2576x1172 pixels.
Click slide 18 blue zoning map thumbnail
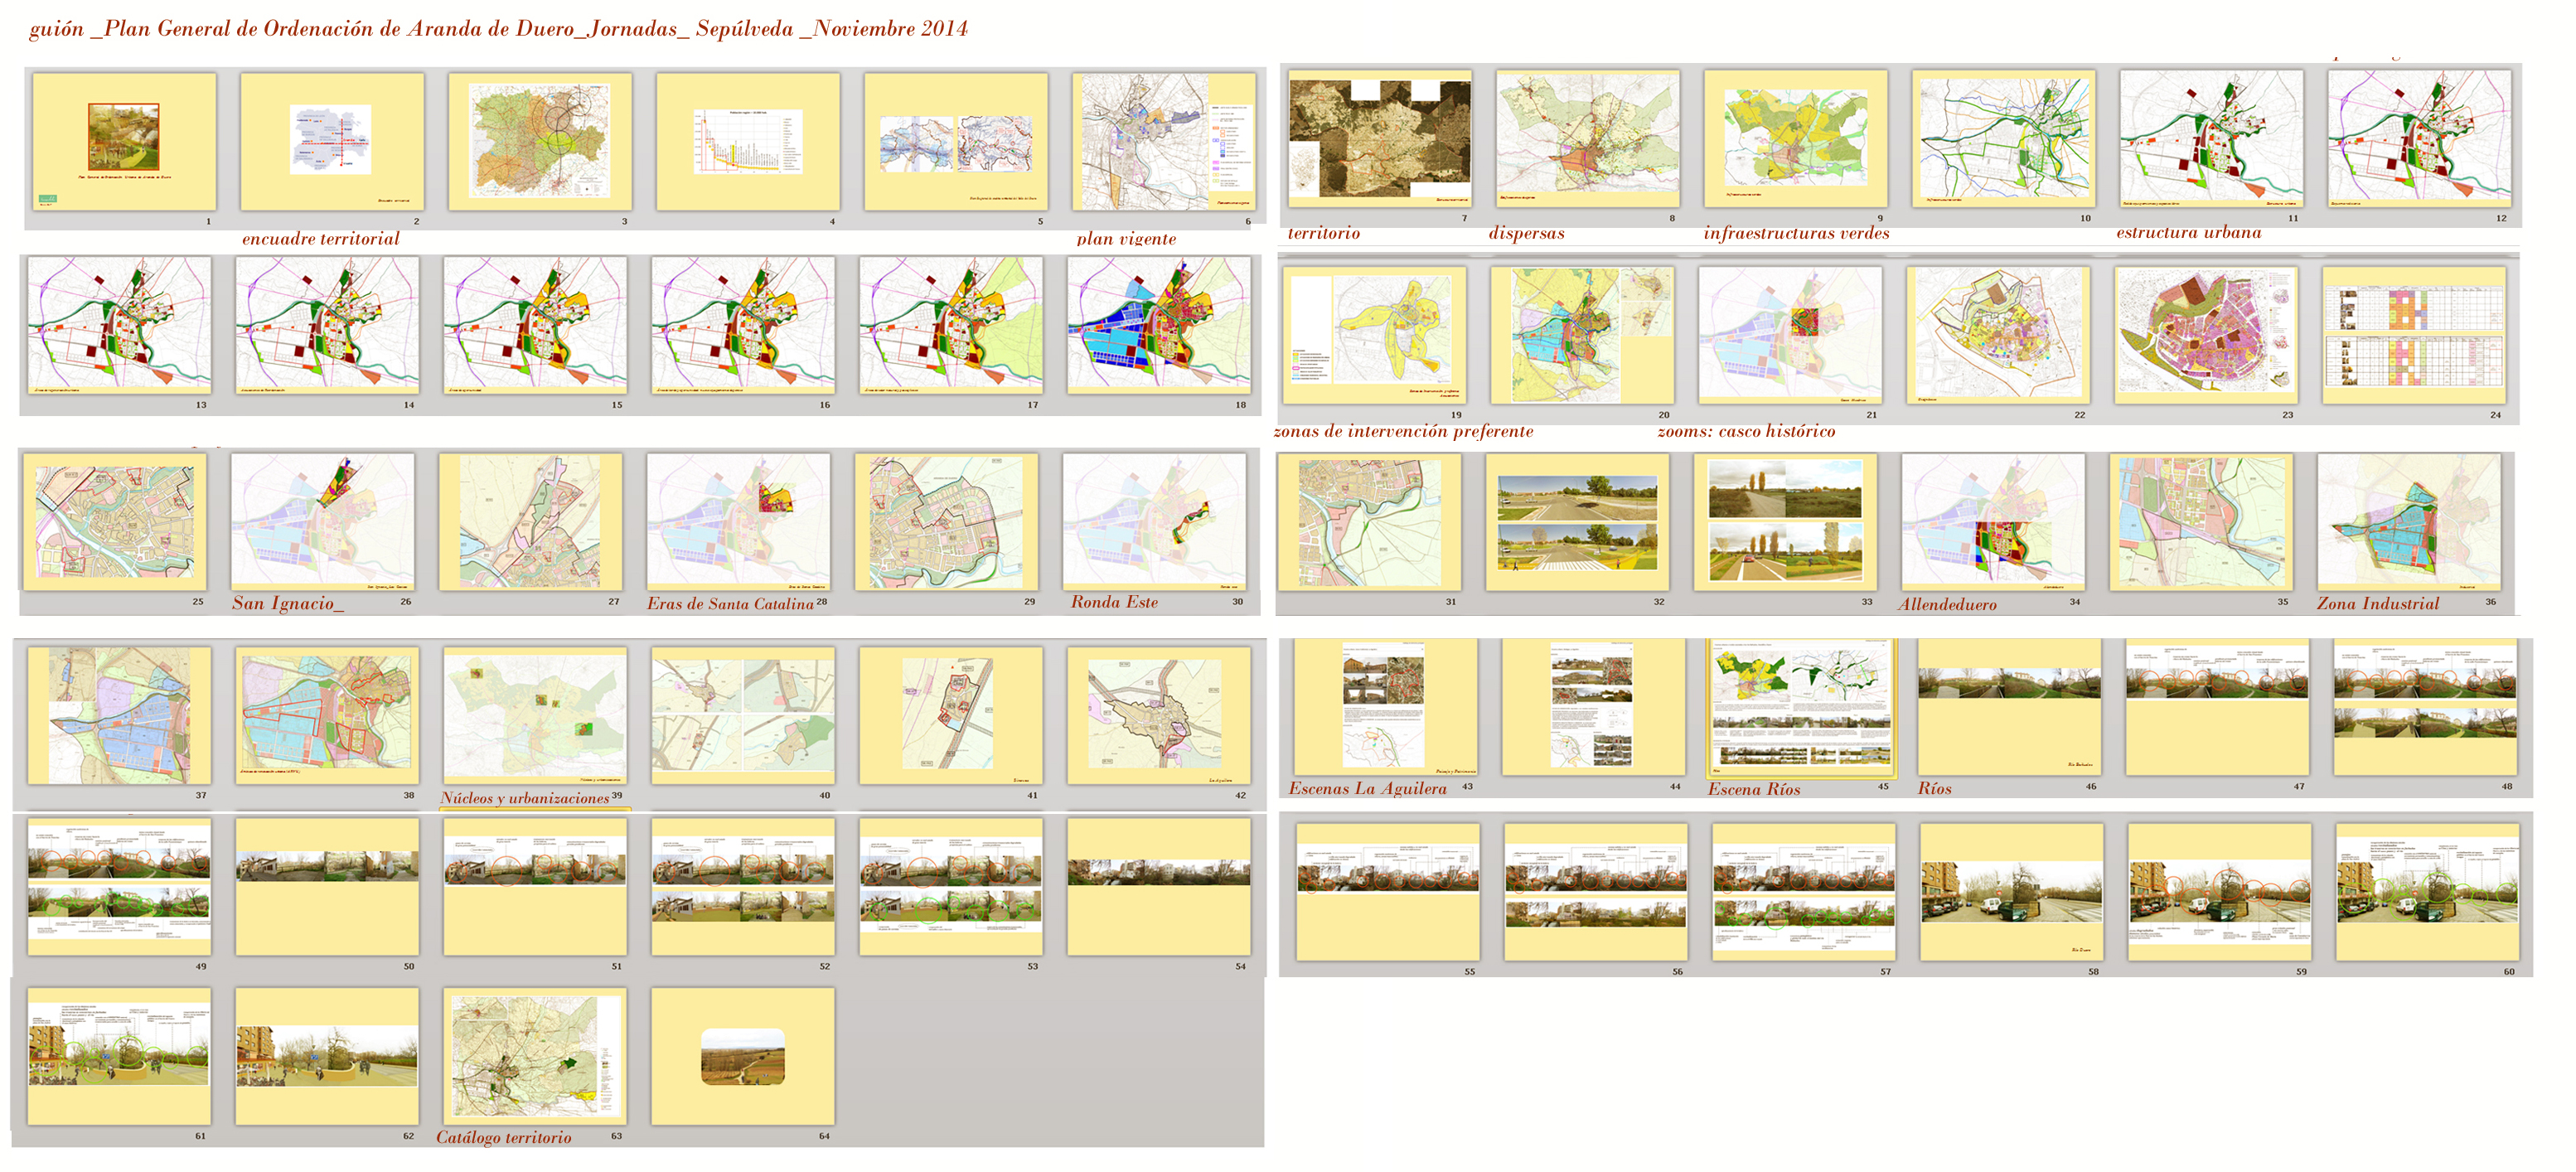pos(1159,324)
